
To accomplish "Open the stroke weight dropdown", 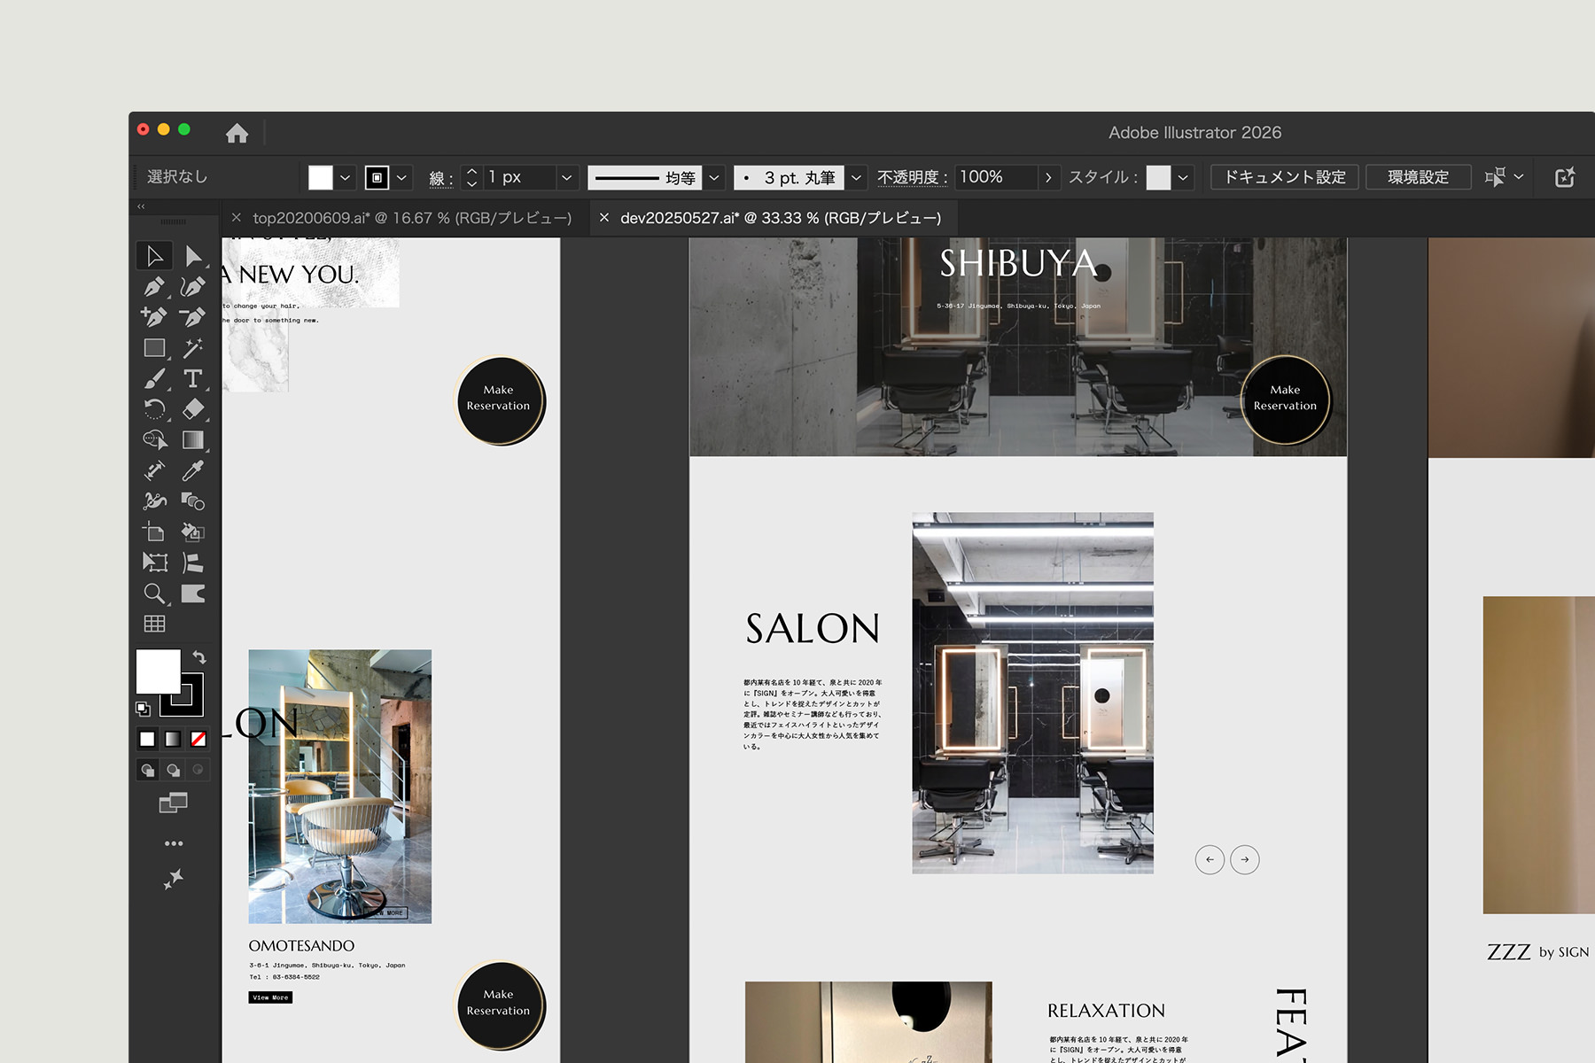I will 567,177.
